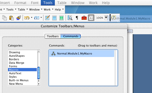Open the Table menu in top menu bar

tap(62, 3)
